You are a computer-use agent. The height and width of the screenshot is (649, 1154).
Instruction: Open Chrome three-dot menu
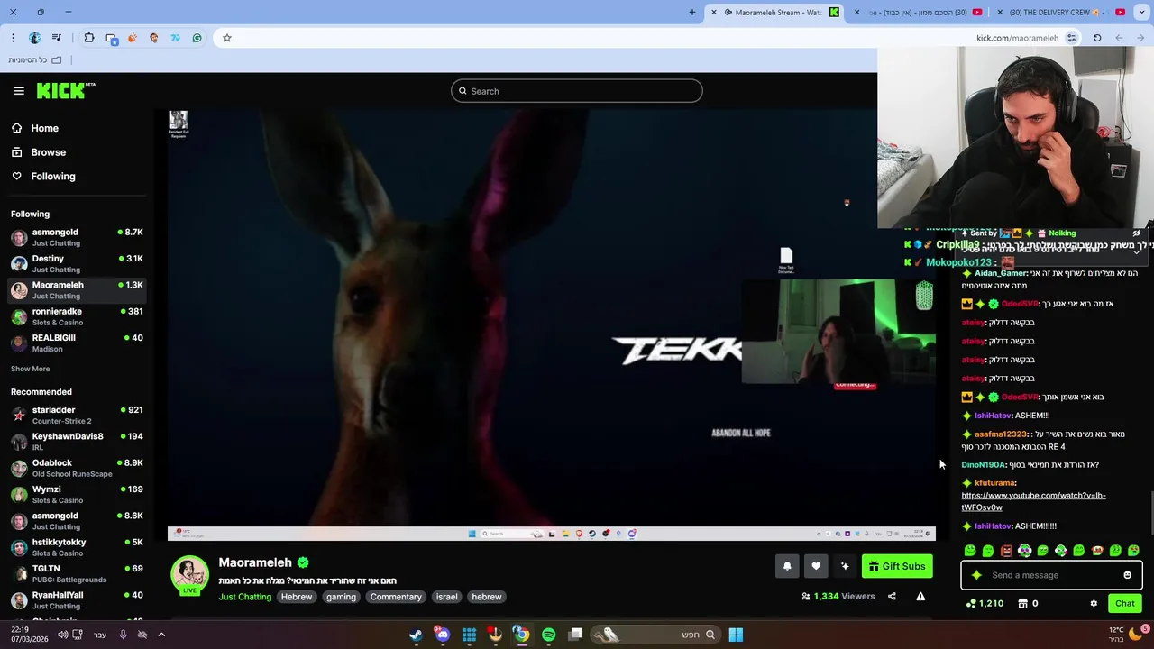point(13,38)
